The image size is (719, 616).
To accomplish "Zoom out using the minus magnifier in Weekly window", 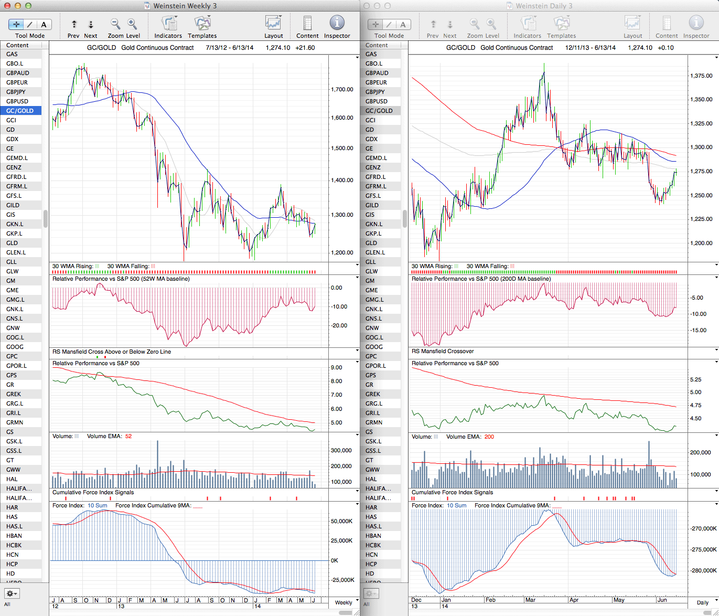I will [115, 24].
